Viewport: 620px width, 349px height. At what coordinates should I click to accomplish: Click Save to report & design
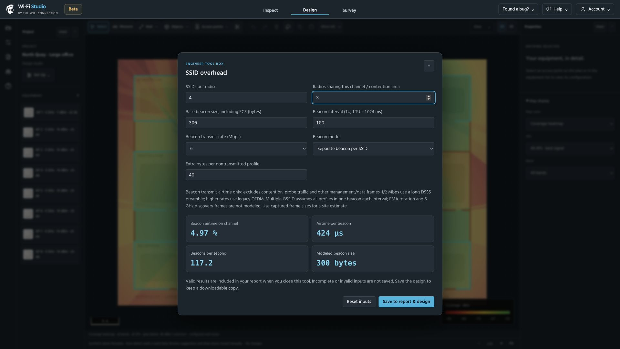coord(406,302)
